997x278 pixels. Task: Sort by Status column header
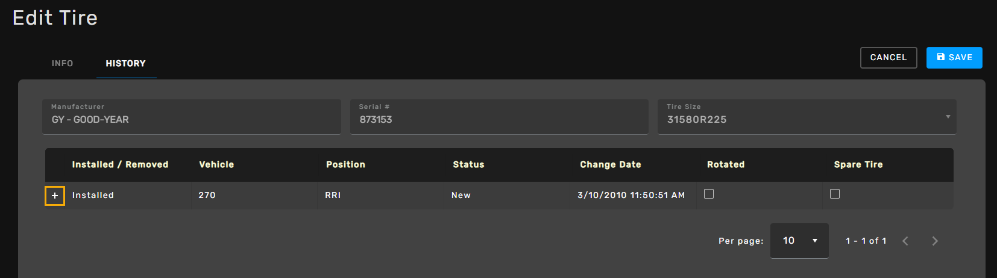tap(468, 164)
